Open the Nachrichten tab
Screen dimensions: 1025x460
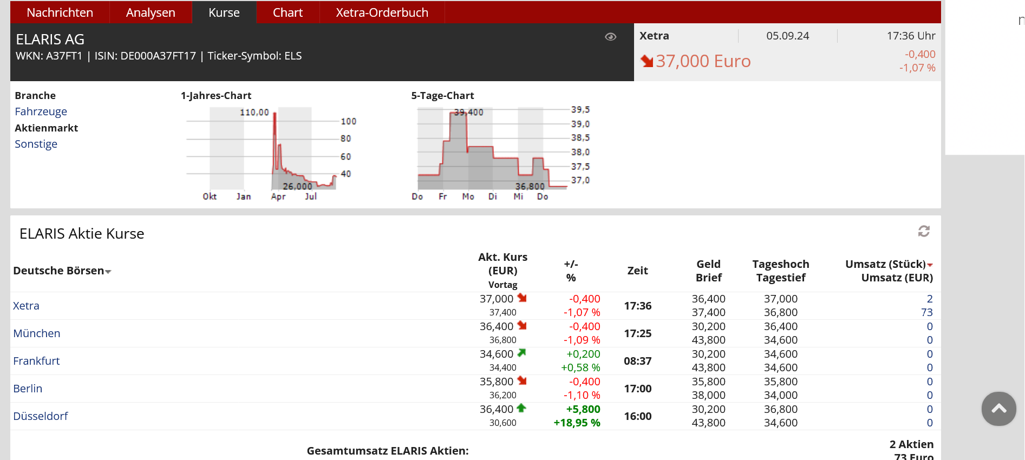(60, 12)
